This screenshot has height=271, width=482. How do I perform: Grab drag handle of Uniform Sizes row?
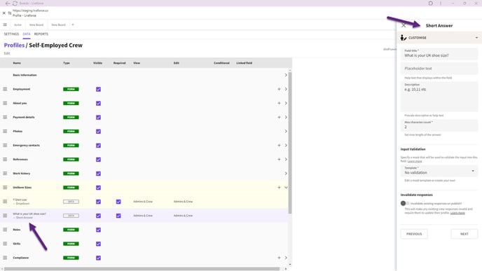tap(5, 188)
